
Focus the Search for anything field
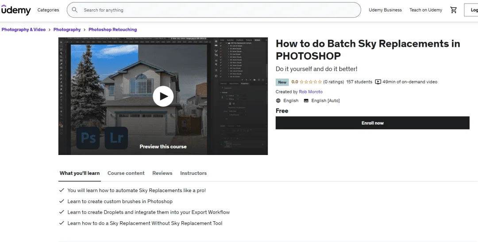[x=214, y=10]
